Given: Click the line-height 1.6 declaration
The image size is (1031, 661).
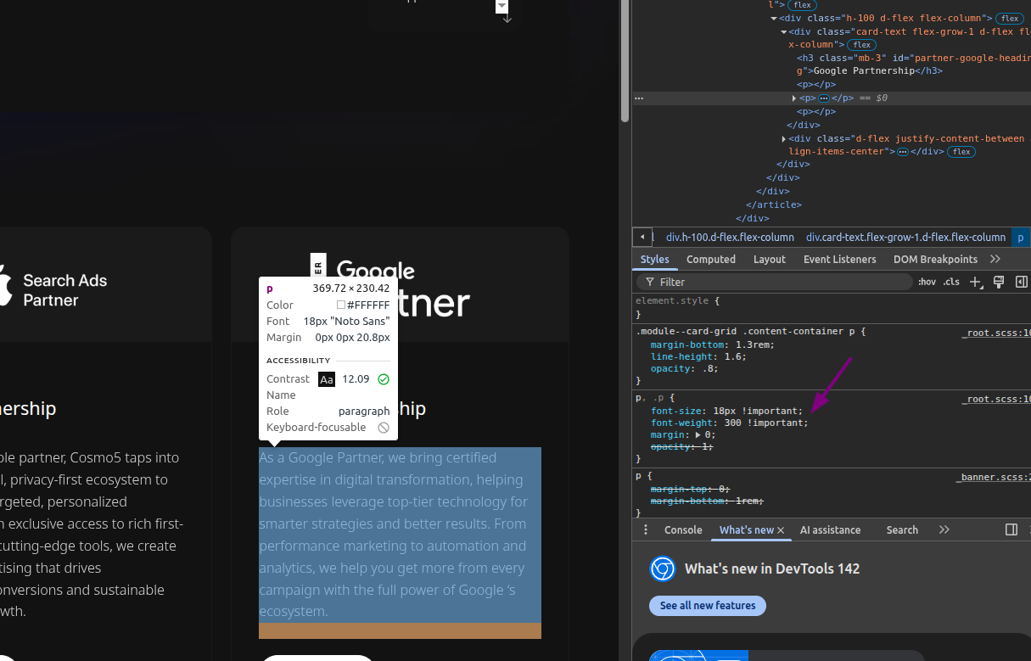Looking at the screenshot, I should point(698,357).
